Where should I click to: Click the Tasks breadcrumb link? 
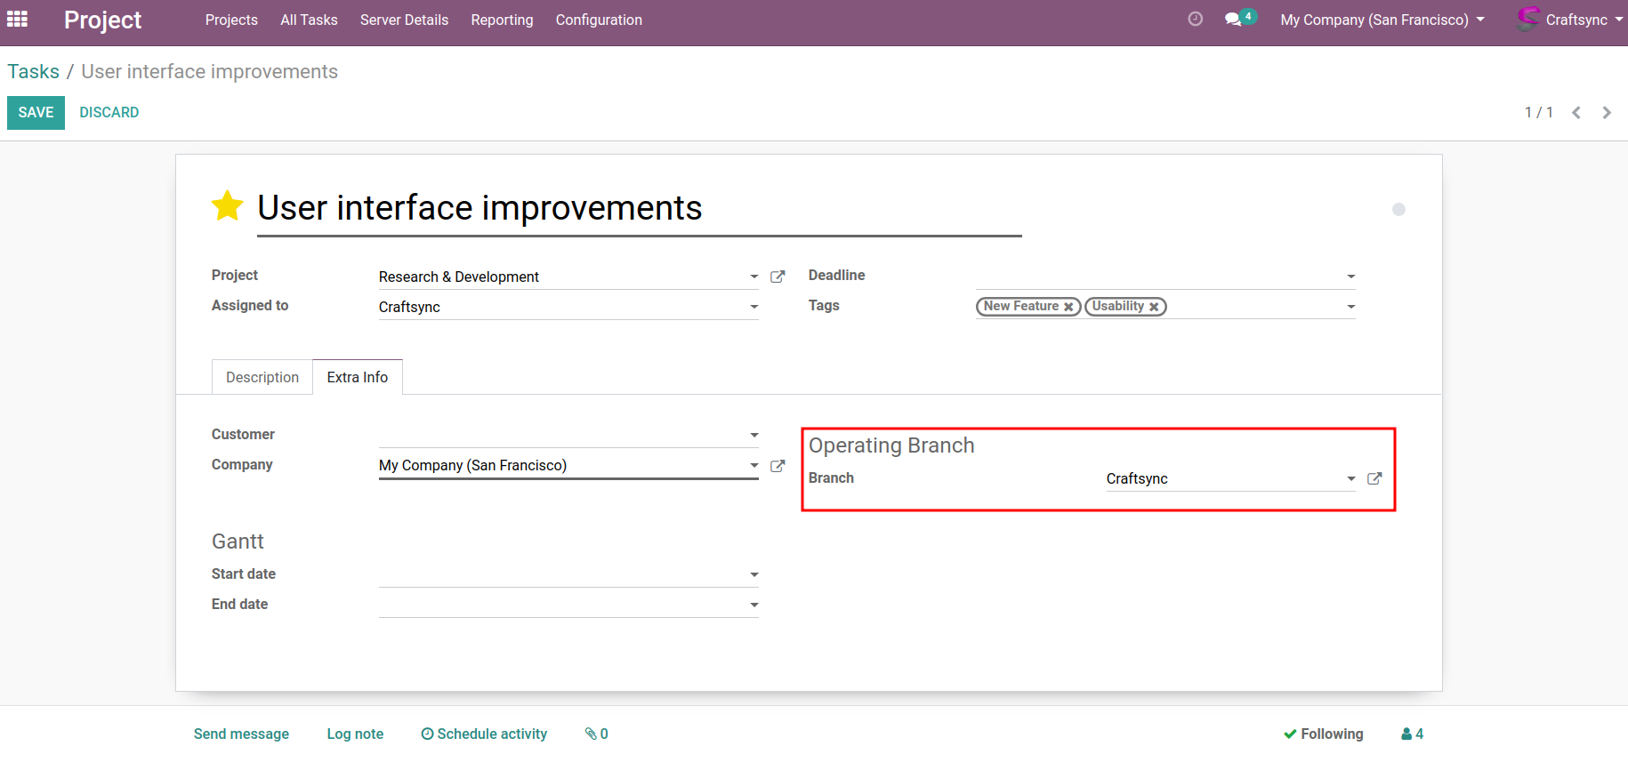pyautogui.click(x=34, y=72)
